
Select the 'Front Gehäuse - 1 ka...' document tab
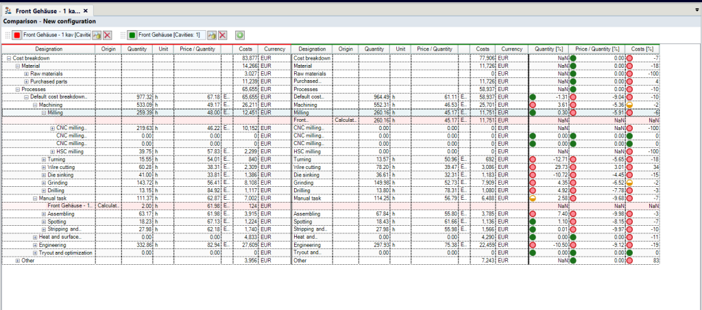click(x=48, y=11)
